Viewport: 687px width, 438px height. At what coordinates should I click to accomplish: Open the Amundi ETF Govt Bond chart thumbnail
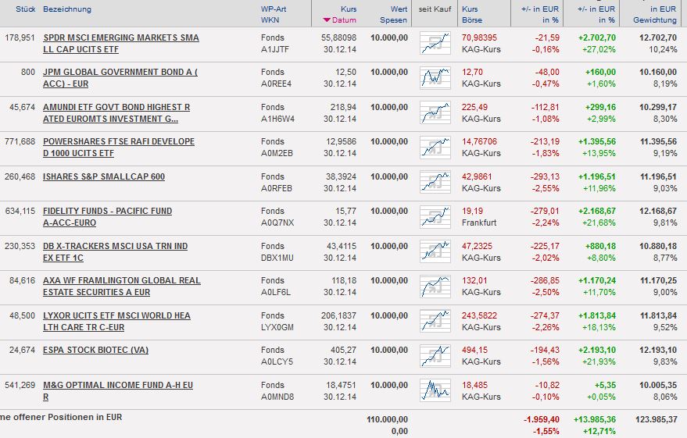pos(435,112)
